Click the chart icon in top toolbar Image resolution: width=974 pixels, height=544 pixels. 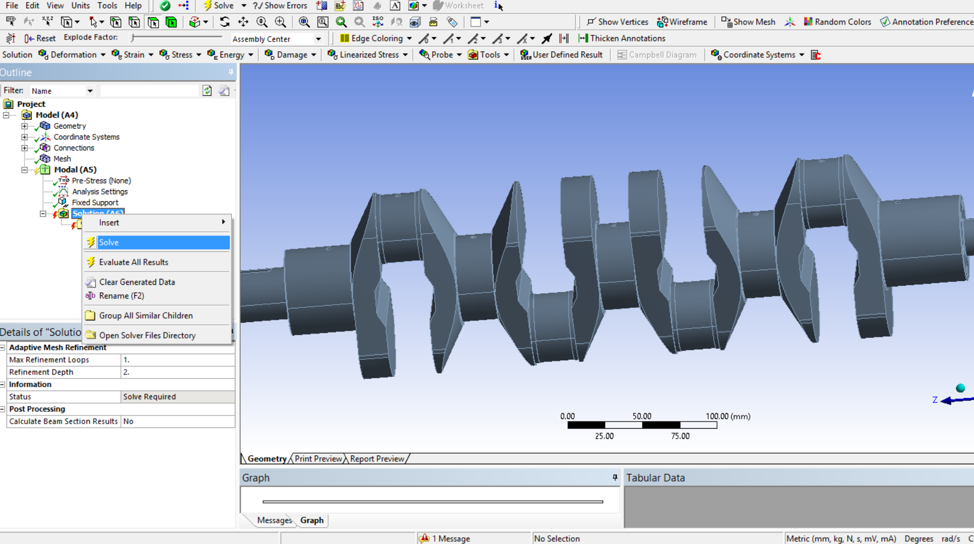point(358,5)
